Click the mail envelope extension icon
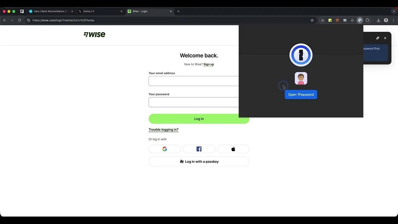 coord(322,20)
